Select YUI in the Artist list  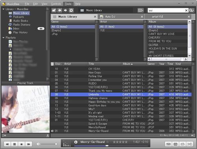pos(121,30)
